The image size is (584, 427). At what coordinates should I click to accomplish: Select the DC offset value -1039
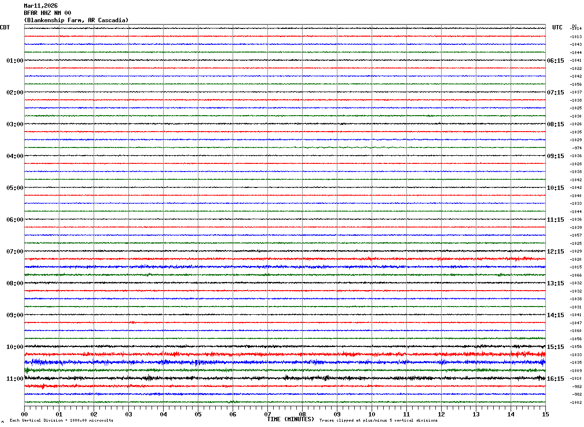(x=576, y=227)
